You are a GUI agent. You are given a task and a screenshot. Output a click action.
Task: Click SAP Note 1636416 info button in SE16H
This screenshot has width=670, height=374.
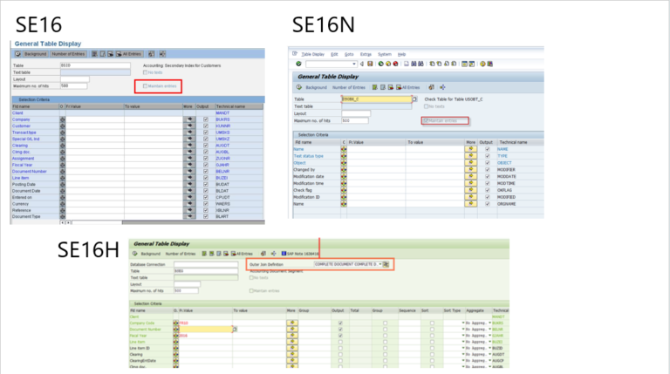point(300,254)
